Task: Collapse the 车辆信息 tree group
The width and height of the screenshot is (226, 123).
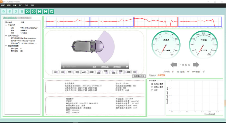Action: click(x=6, y=25)
